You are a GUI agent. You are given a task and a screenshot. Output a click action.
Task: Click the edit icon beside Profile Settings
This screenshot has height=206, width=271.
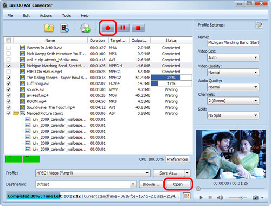click(x=260, y=25)
